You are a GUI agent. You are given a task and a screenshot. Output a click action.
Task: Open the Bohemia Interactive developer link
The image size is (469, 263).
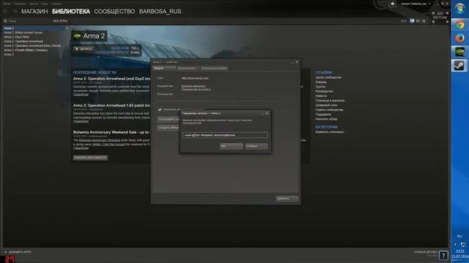click(x=193, y=86)
